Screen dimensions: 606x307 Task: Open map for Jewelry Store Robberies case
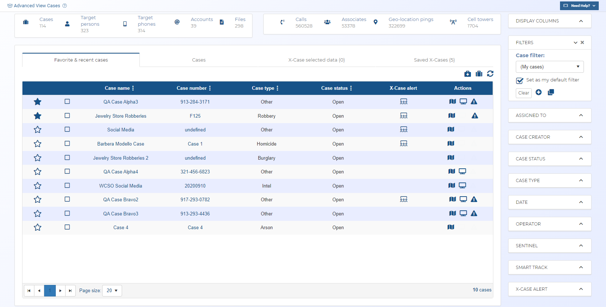tap(452, 116)
